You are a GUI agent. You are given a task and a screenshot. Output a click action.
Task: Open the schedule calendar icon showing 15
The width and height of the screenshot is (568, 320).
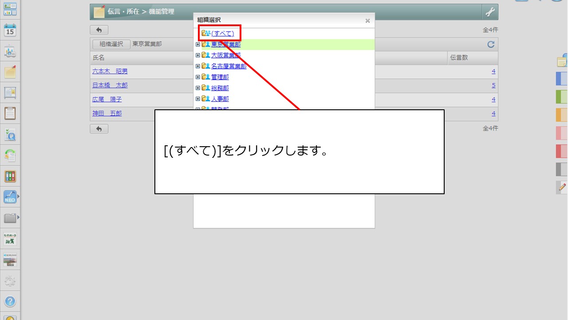tap(10, 30)
